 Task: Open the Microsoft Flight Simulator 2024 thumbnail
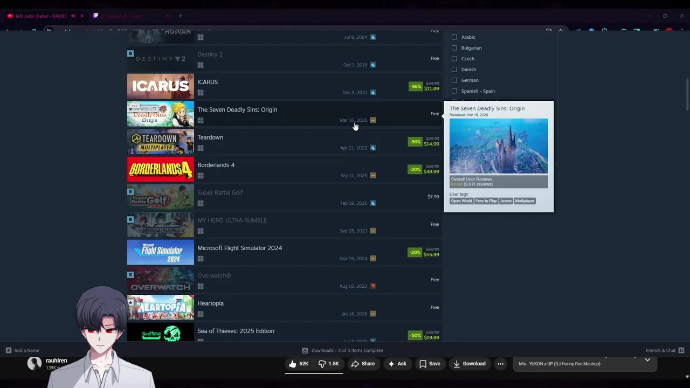pyautogui.click(x=161, y=252)
